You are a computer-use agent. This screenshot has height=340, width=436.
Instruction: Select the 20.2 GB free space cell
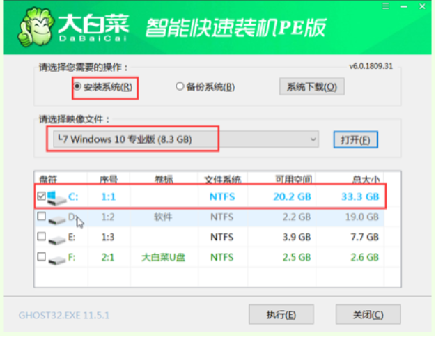coord(292,196)
